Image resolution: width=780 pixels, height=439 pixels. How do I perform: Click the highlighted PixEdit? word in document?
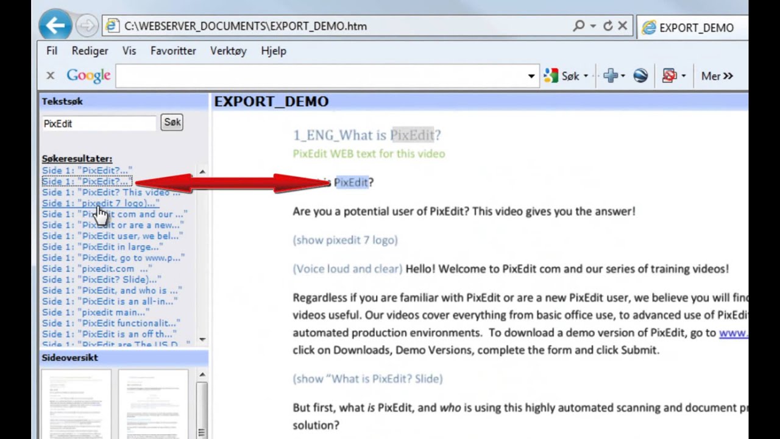click(353, 182)
